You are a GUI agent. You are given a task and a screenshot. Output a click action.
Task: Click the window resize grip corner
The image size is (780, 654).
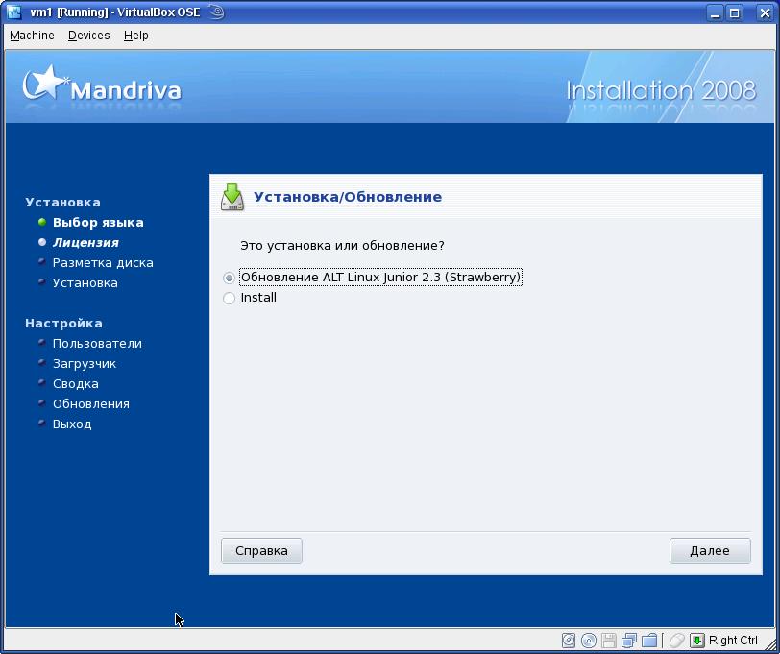point(770,643)
